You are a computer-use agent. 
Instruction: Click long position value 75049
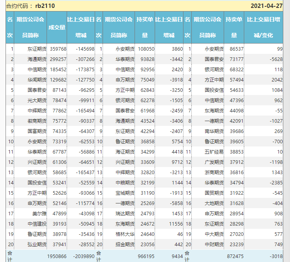(x=148, y=80)
